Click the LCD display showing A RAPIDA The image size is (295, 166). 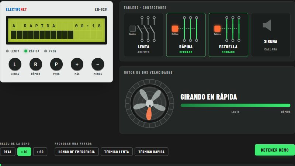56,30
